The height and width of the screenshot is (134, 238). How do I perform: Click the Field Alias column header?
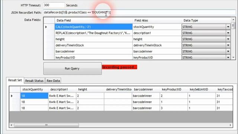(157, 20)
